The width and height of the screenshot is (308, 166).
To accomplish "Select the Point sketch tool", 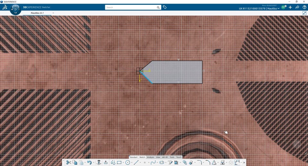I will pos(145,162).
